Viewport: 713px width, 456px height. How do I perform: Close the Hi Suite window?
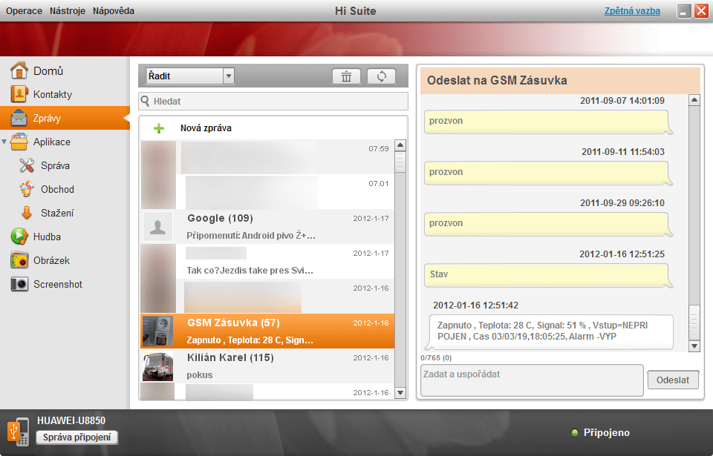[700, 11]
